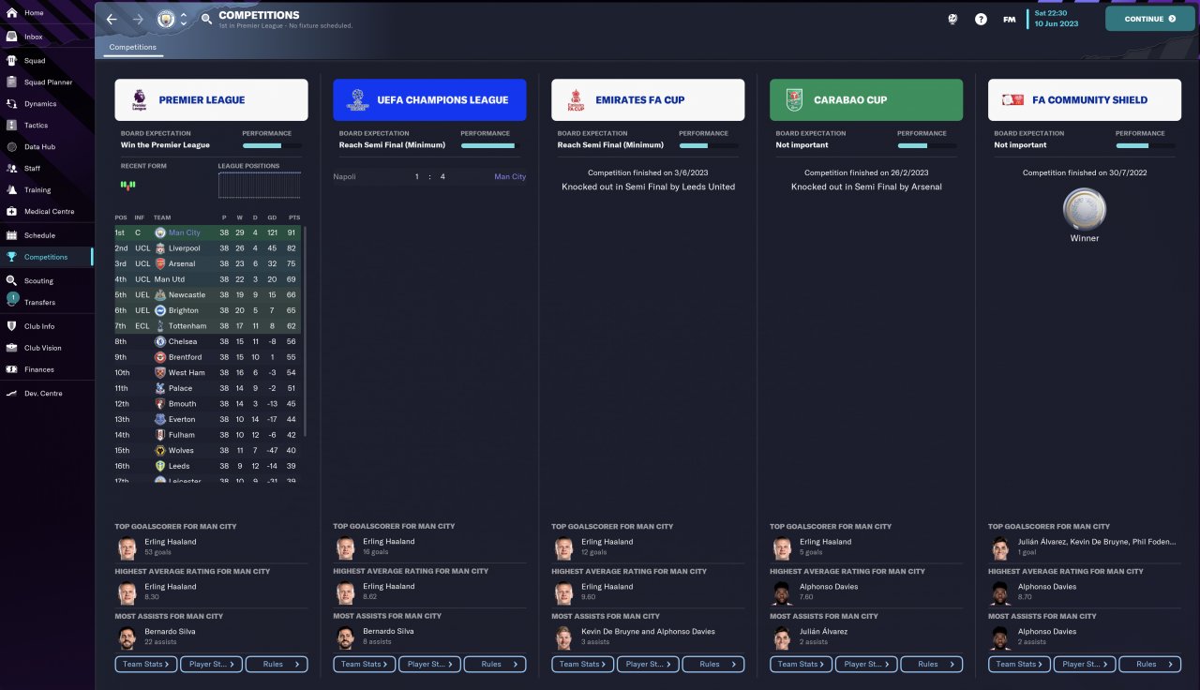Open the UEFA Champions League header
Image resolution: width=1200 pixels, height=690 pixels.
click(x=429, y=99)
